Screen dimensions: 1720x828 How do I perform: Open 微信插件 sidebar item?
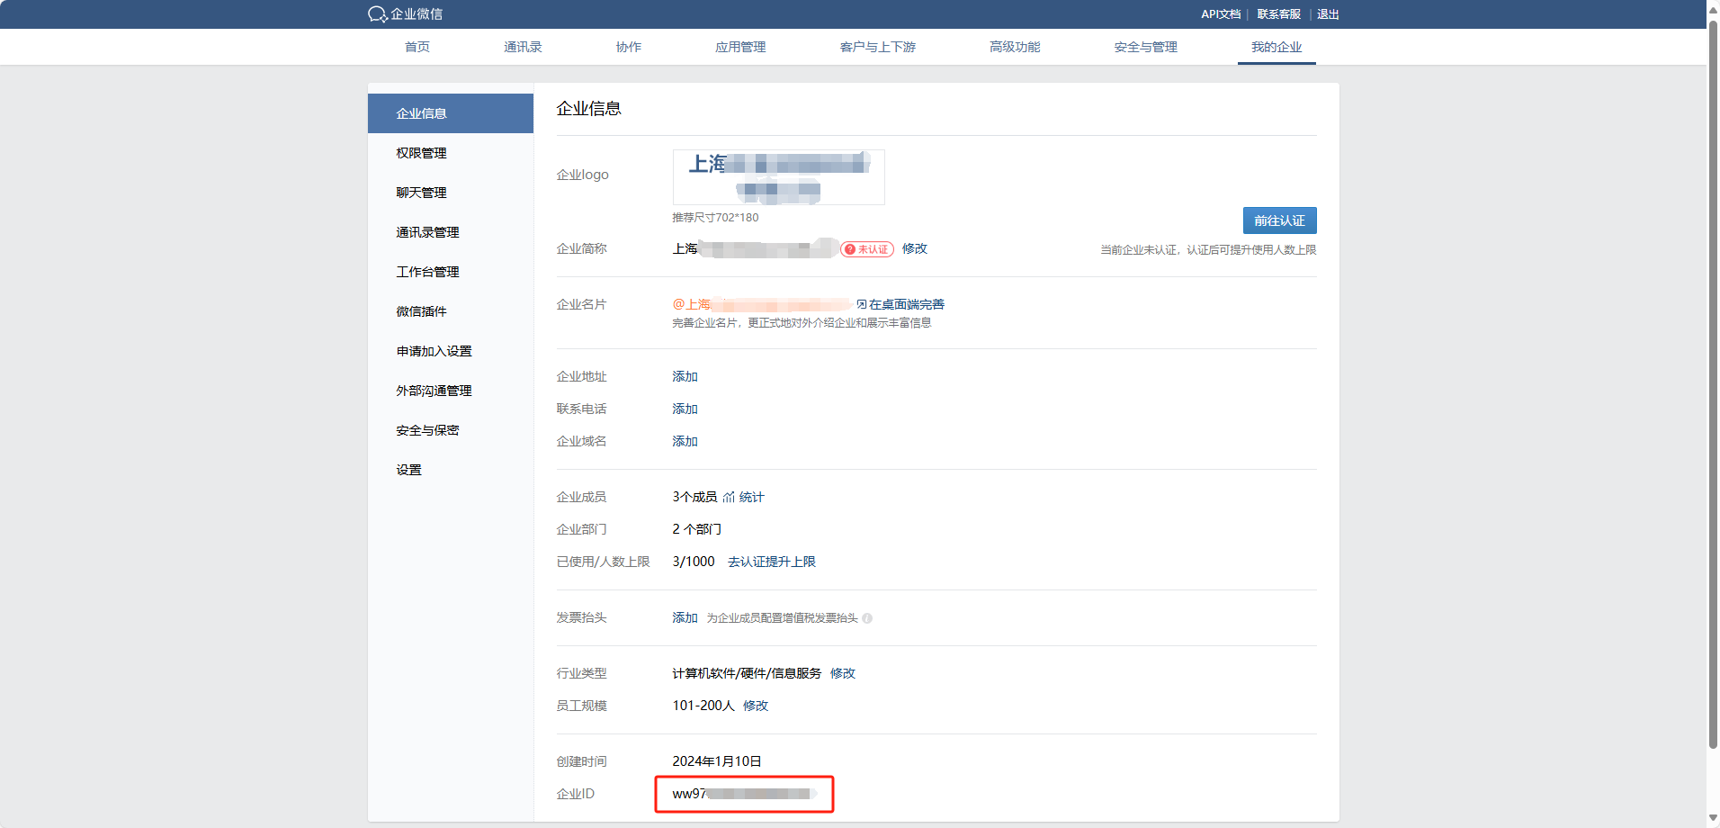click(421, 311)
